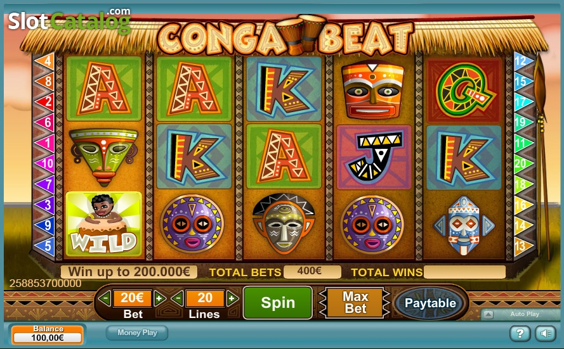This screenshot has width=564, height=349.
Task: Open the Paytable
Action: pyautogui.click(x=430, y=303)
